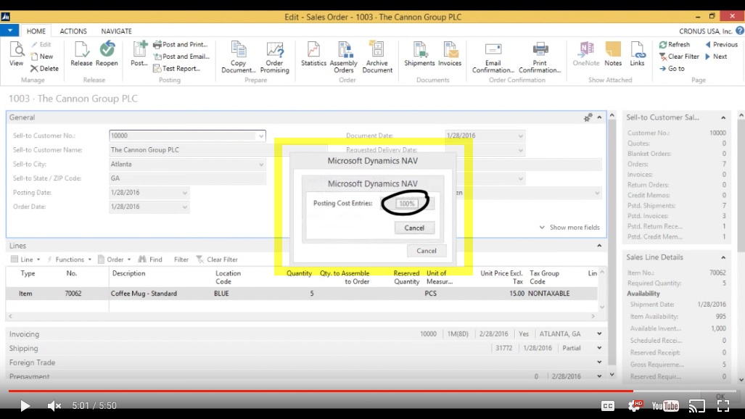
Task: Click the Sell-to Customer No. field
Action: pyautogui.click(x=187, y=136)
